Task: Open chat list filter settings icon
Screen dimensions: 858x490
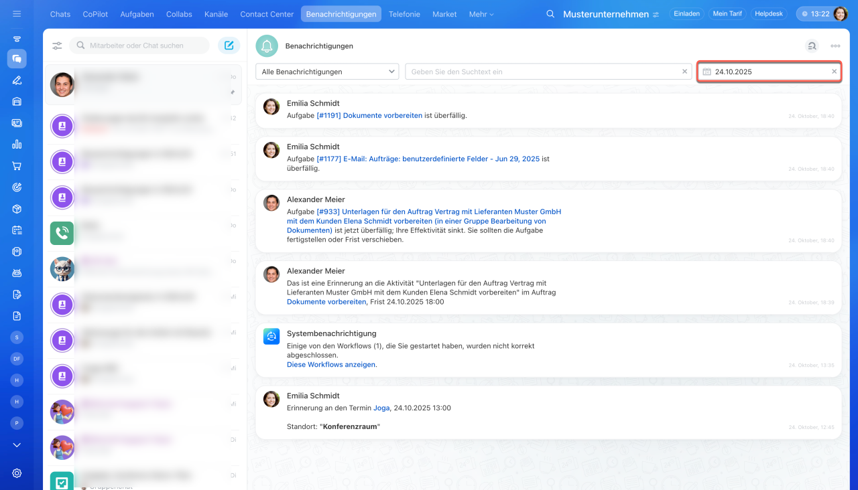Action: [57, 46]
